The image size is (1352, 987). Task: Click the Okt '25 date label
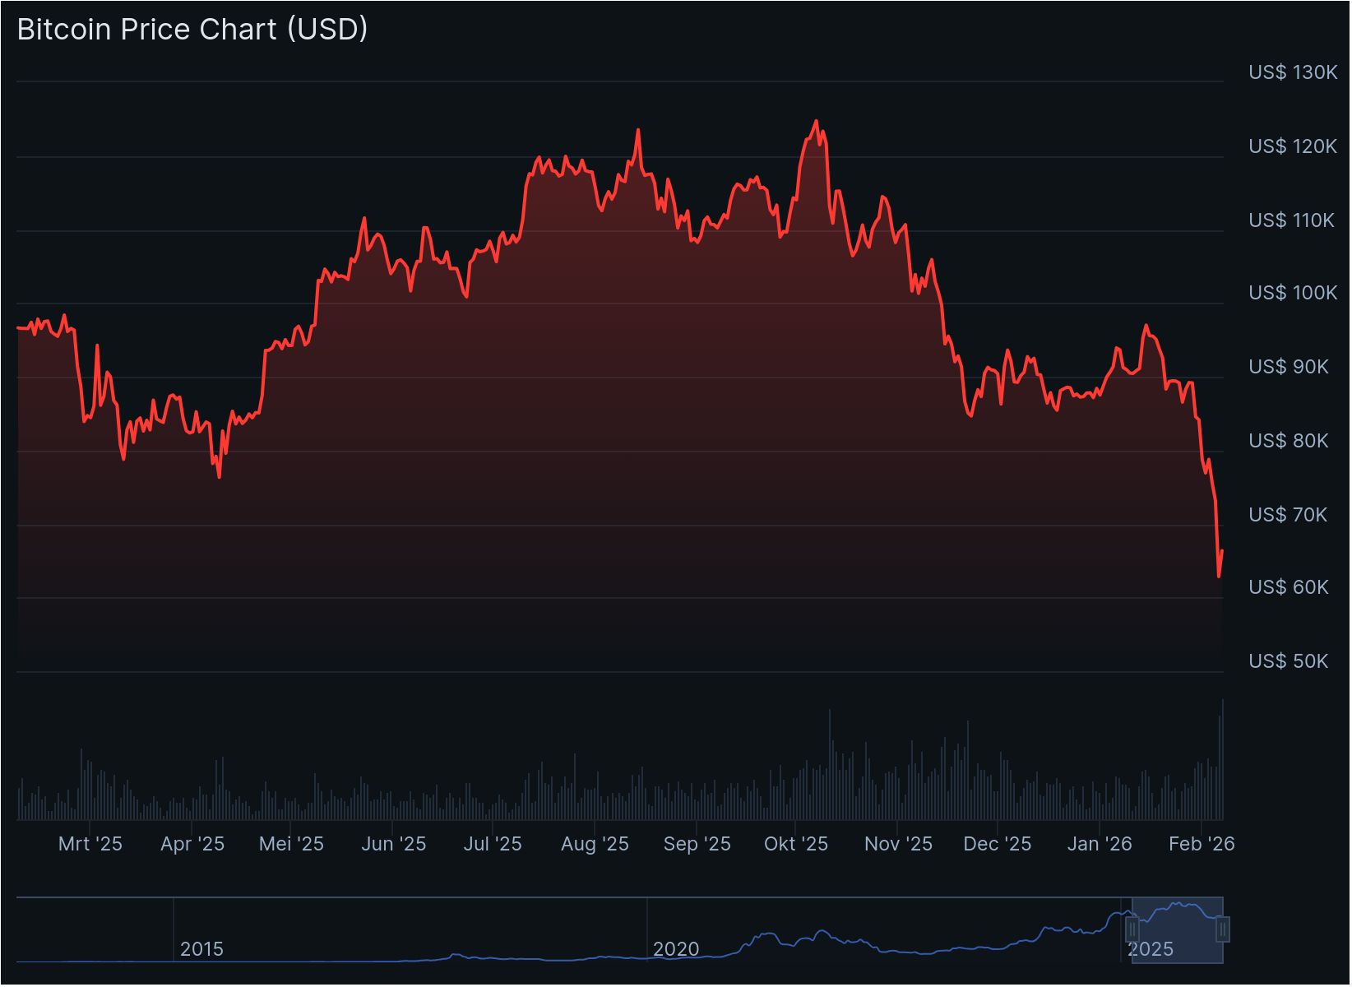click(x=795, y=845)
